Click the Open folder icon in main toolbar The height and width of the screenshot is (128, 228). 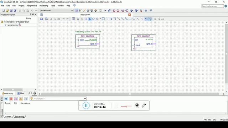click(7, 11)
